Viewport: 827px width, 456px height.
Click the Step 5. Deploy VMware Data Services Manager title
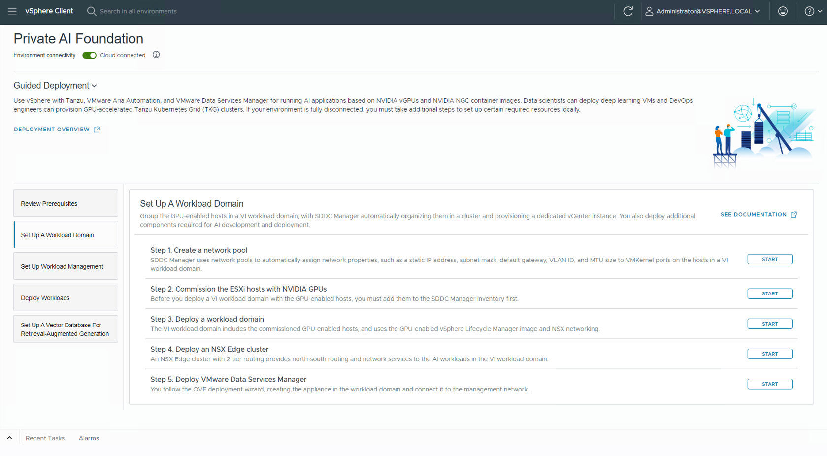point(229,379)
